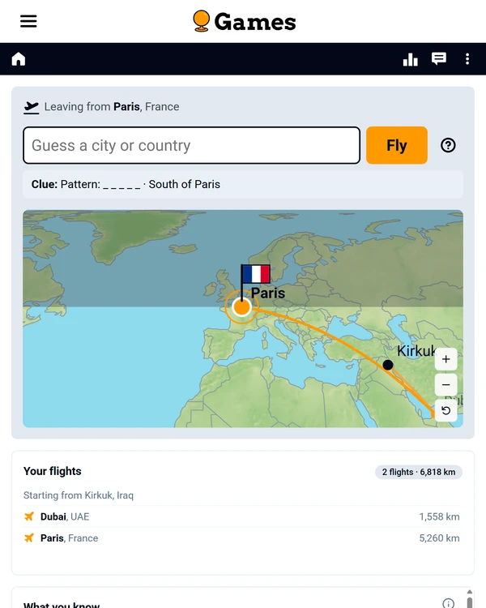The image size is (486, 608).
Task: Click Leaving from Paris, France label
Action: click(x=112, y=107)
